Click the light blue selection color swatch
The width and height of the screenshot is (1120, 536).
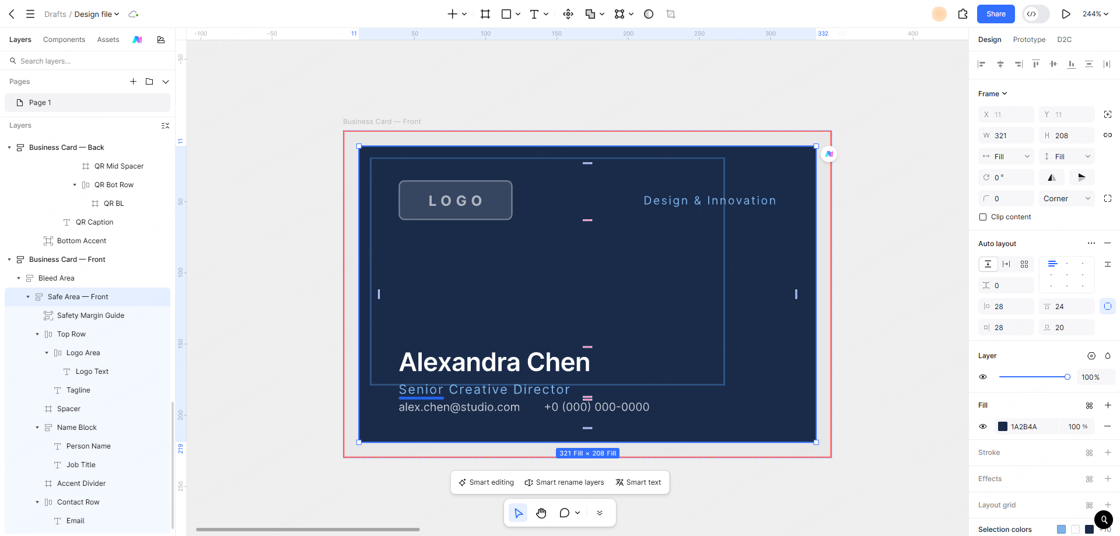coord(1061,529)
